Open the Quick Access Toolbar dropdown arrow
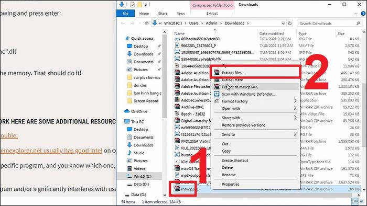 [x=146, y=4]
